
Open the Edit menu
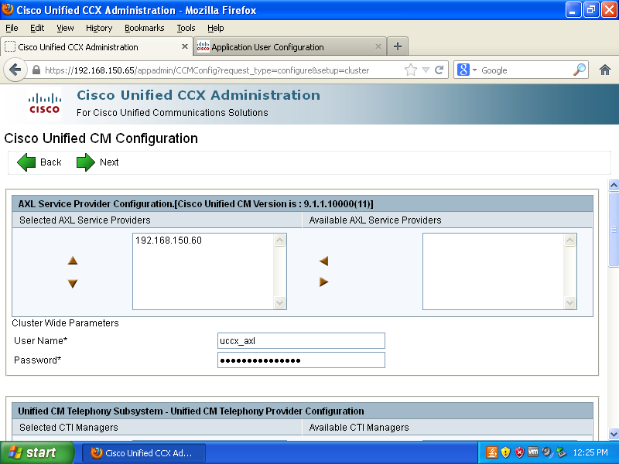[37, 28]
